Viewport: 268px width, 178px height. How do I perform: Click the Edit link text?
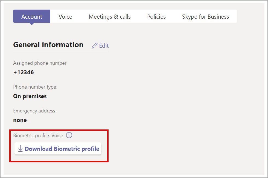click(x=104, y=46)
